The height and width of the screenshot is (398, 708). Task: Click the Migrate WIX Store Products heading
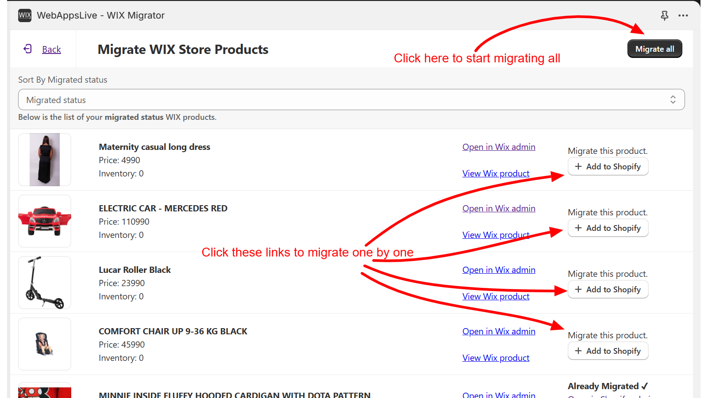tap(183, 50)
